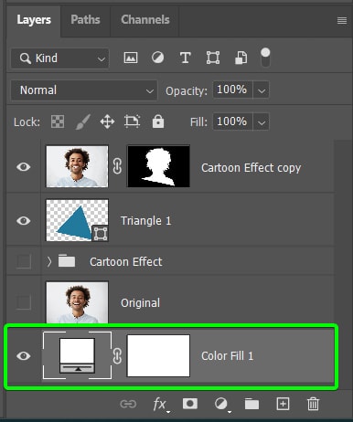Filter for adjustment layers icon
Viewport: 353px width, 422px height.
pos(157,58)
